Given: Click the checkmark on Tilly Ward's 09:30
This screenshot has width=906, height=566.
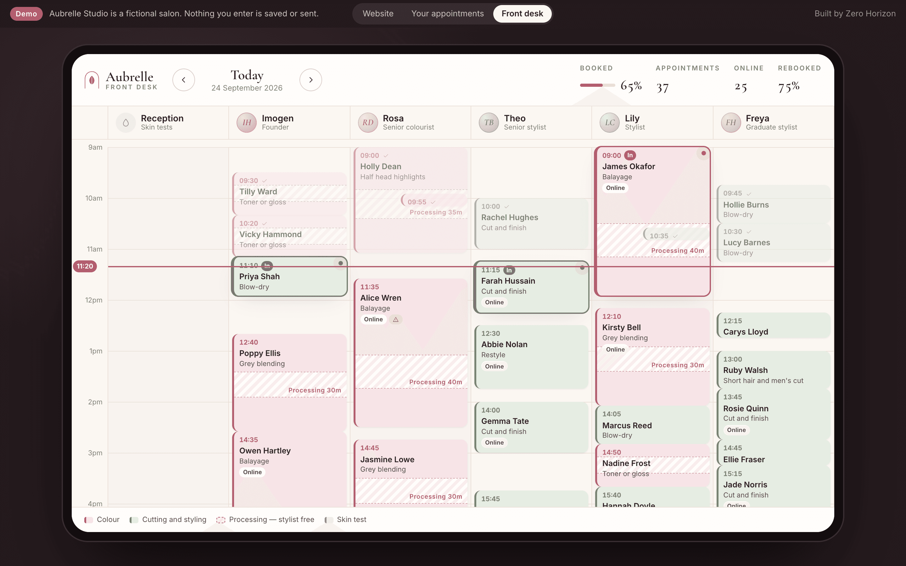Looking at the screenshot, I should [264, 181].
